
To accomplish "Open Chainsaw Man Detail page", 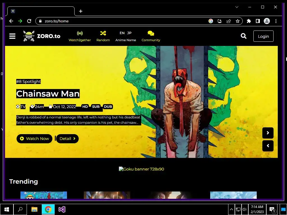I will (x=67, y=139).
